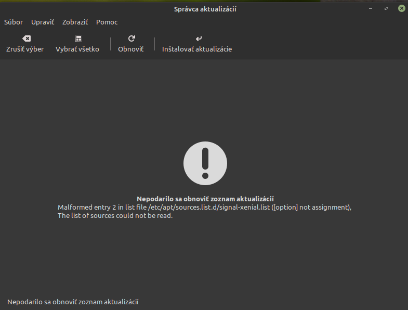Viewport: 408px width, 310px height.
Task: Open the Upraviť menu
Action: click(x=43, y=22)
